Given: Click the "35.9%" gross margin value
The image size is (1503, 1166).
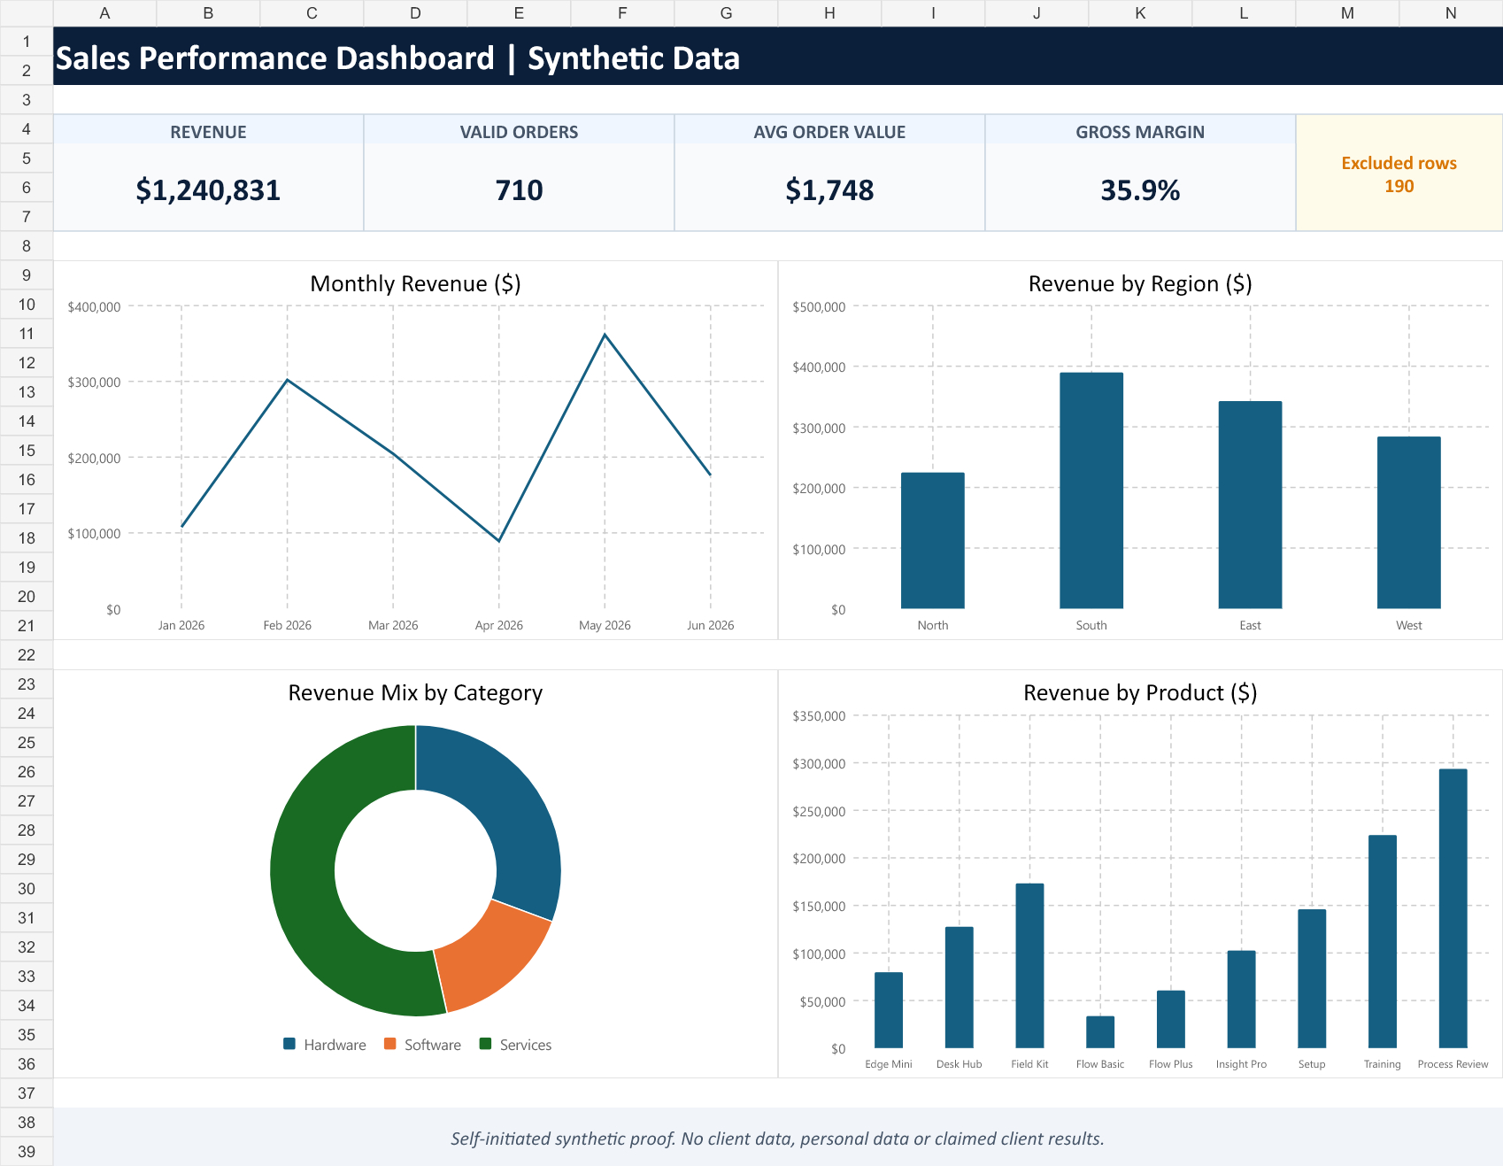Looking at the screenshot, I should point(1140,190).
